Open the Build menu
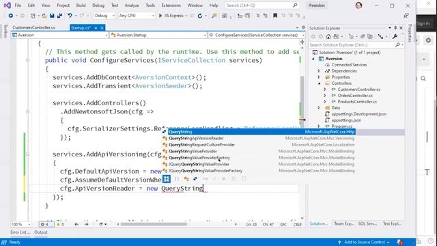Image resolution: width=437 pixels, height=246 pixels. pos(81,5)
